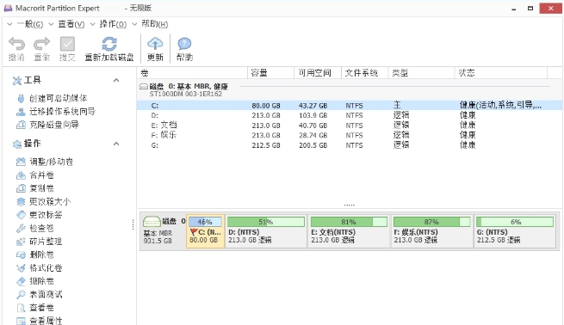
Task: Select the F: 娱乐 volume row
Action: [x=350, y=135]
